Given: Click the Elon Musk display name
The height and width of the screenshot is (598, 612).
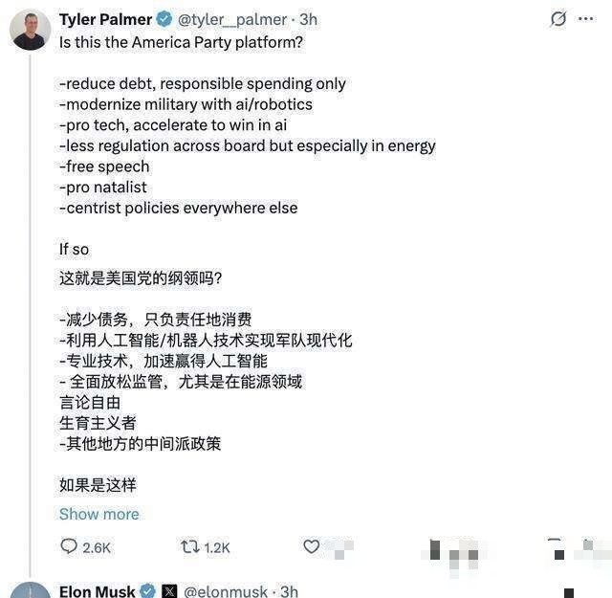Looking at the screenshot, I should 97,591.
